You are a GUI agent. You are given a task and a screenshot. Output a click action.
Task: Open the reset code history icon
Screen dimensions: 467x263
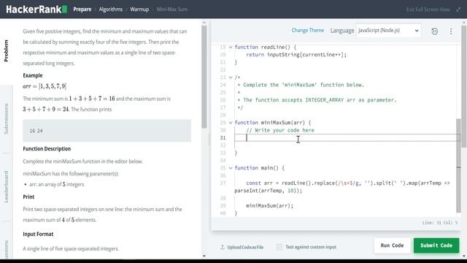click(x=435, y=31)
